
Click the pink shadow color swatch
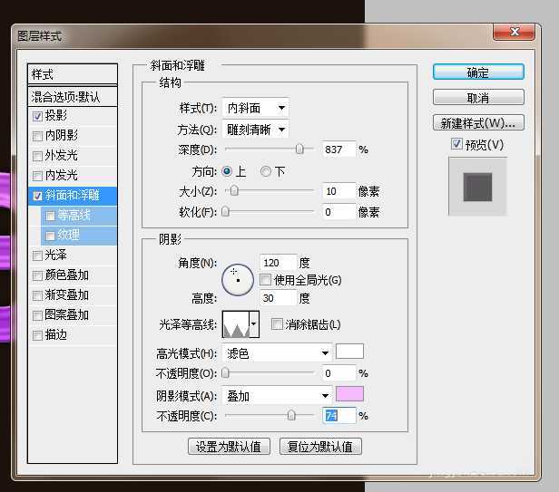[x=349, y=394]
